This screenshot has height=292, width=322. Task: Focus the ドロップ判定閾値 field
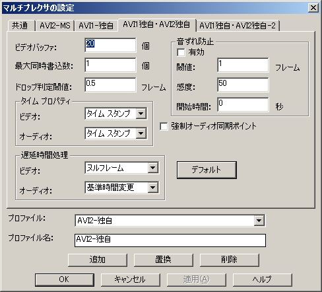pyautogui.click(x=110, y=85)
